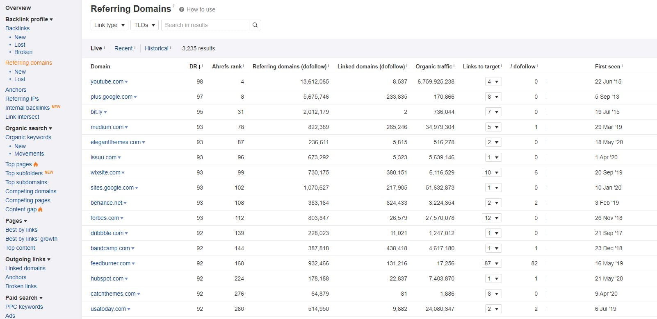Screen dimensions: 657x319
Task: Click the fire icon beside Top pages
Action: [36, 164]
